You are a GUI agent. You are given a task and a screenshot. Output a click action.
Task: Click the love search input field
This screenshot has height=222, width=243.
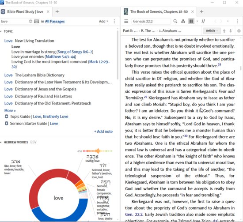point(14,21)
